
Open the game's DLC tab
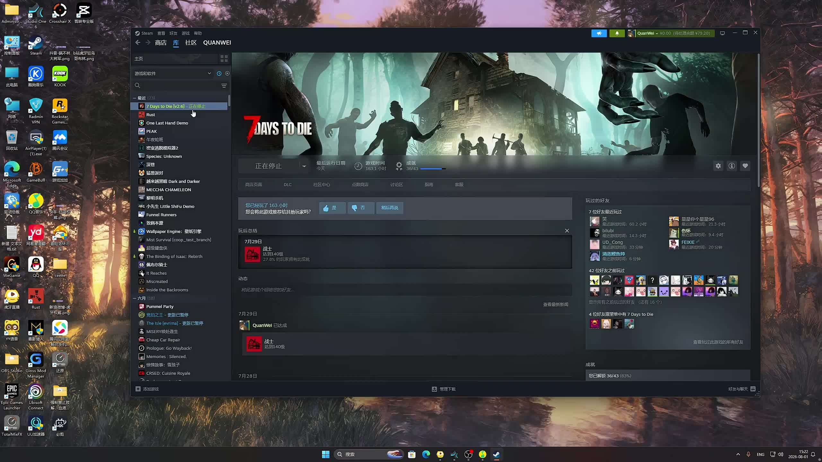288,185
